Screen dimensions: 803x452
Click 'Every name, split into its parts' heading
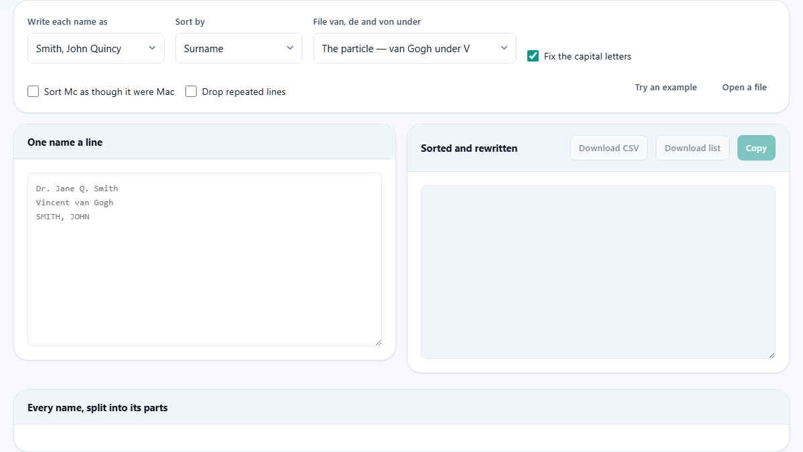click(98, 407)
